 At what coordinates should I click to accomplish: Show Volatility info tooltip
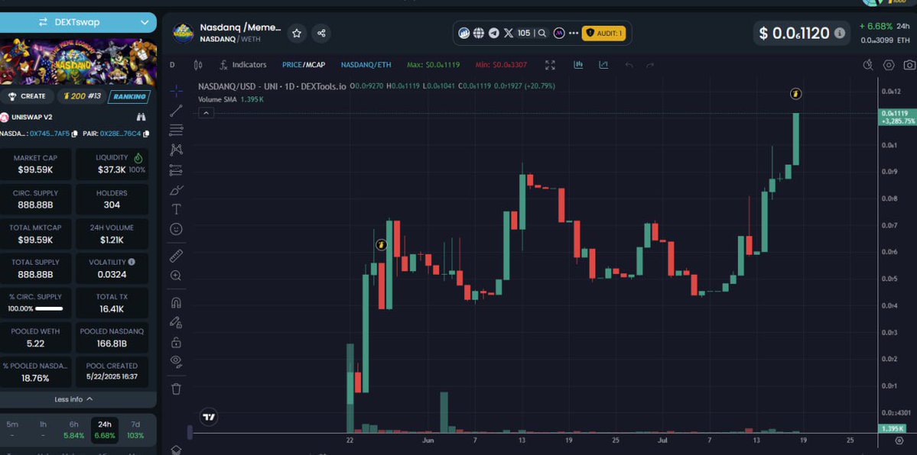[132, 263]
